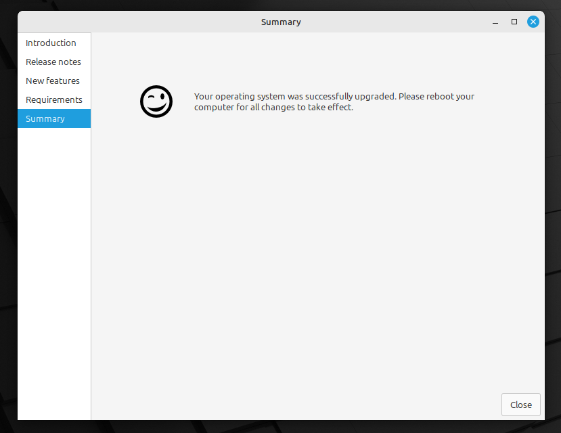Minimize the Summary window

tap(496, 22)
